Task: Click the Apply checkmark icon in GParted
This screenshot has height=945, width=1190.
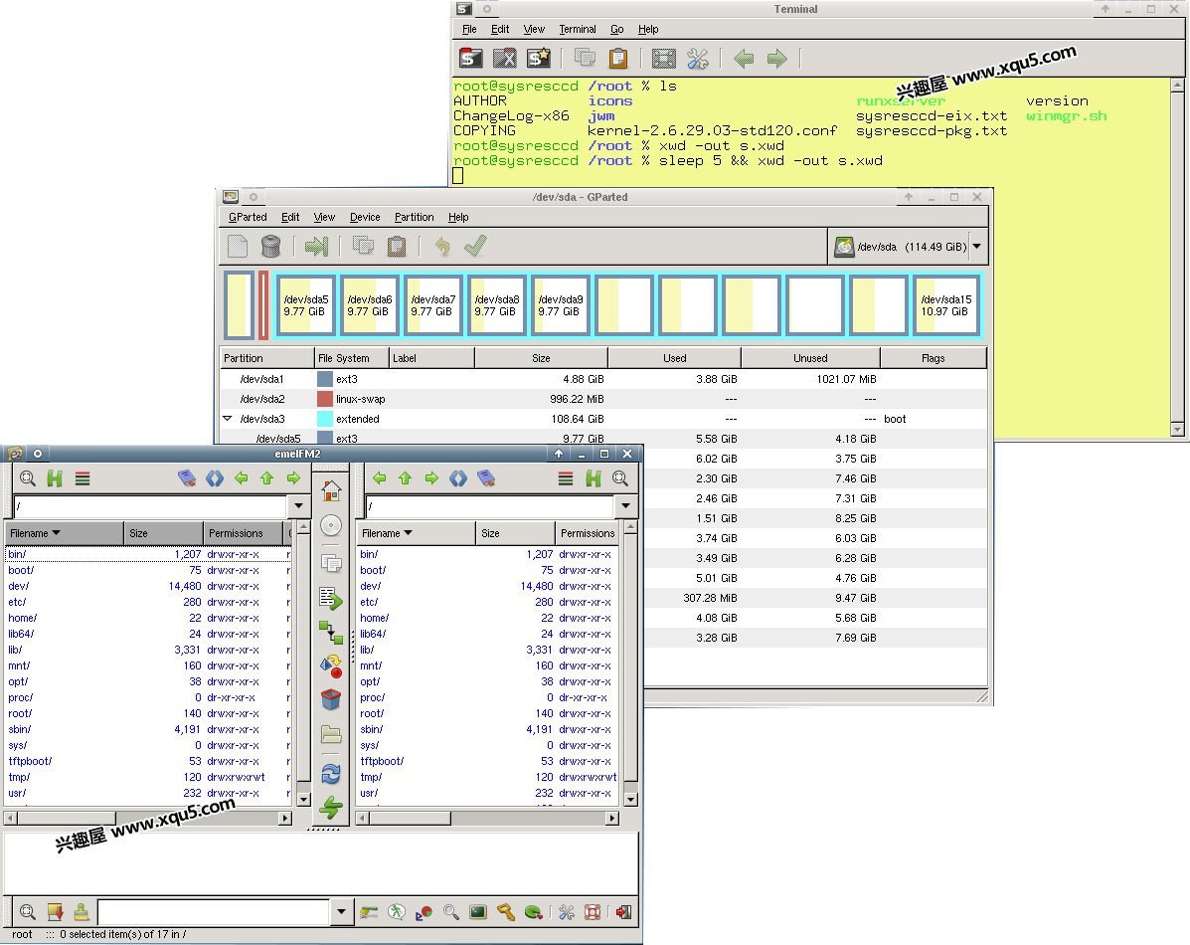Action: [x=475, y=246]
